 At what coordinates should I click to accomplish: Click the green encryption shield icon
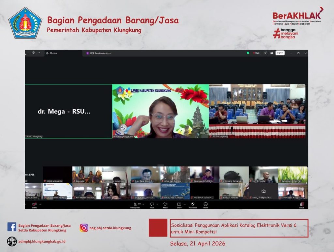tap(248, 53)
